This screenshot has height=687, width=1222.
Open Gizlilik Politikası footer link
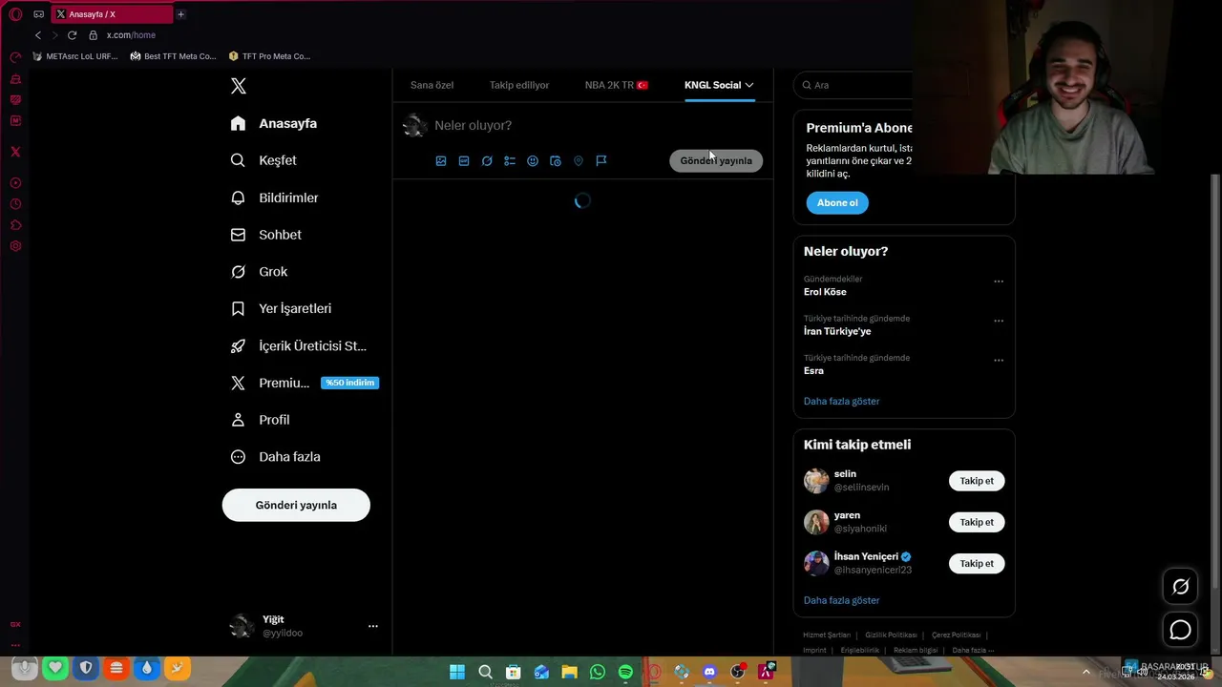(891, 635)
